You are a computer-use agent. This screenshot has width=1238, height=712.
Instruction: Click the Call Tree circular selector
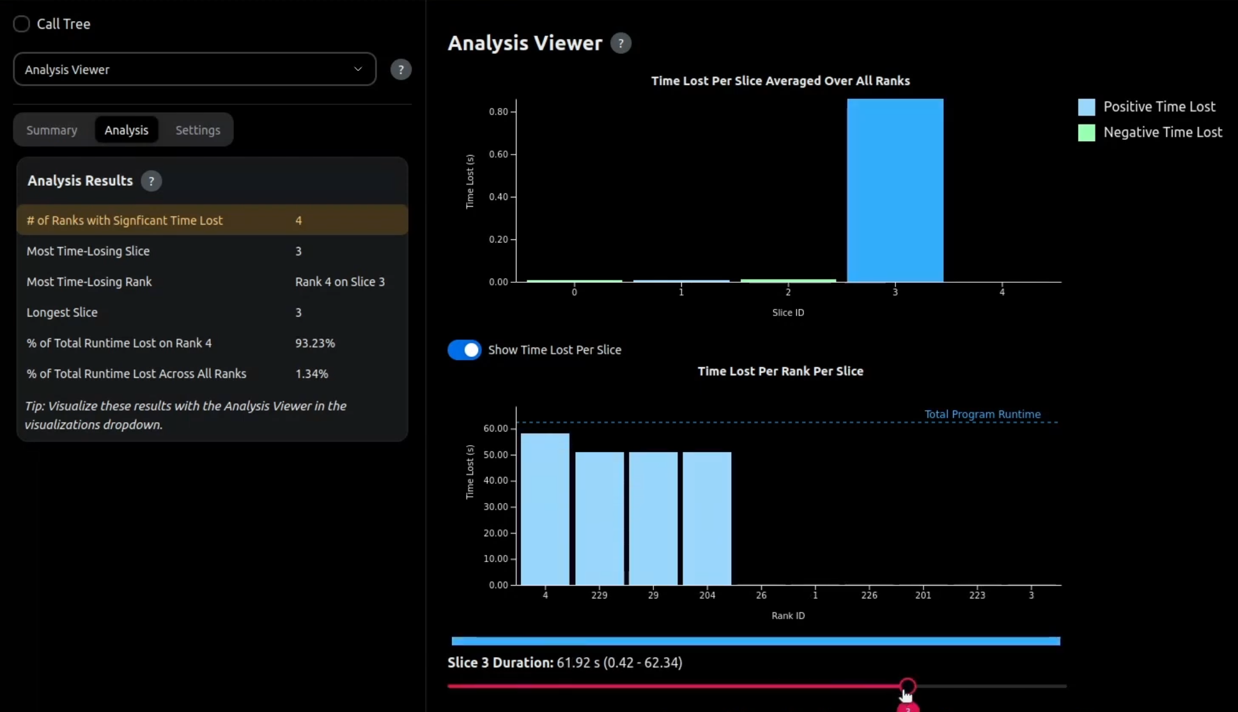[21, 24]
